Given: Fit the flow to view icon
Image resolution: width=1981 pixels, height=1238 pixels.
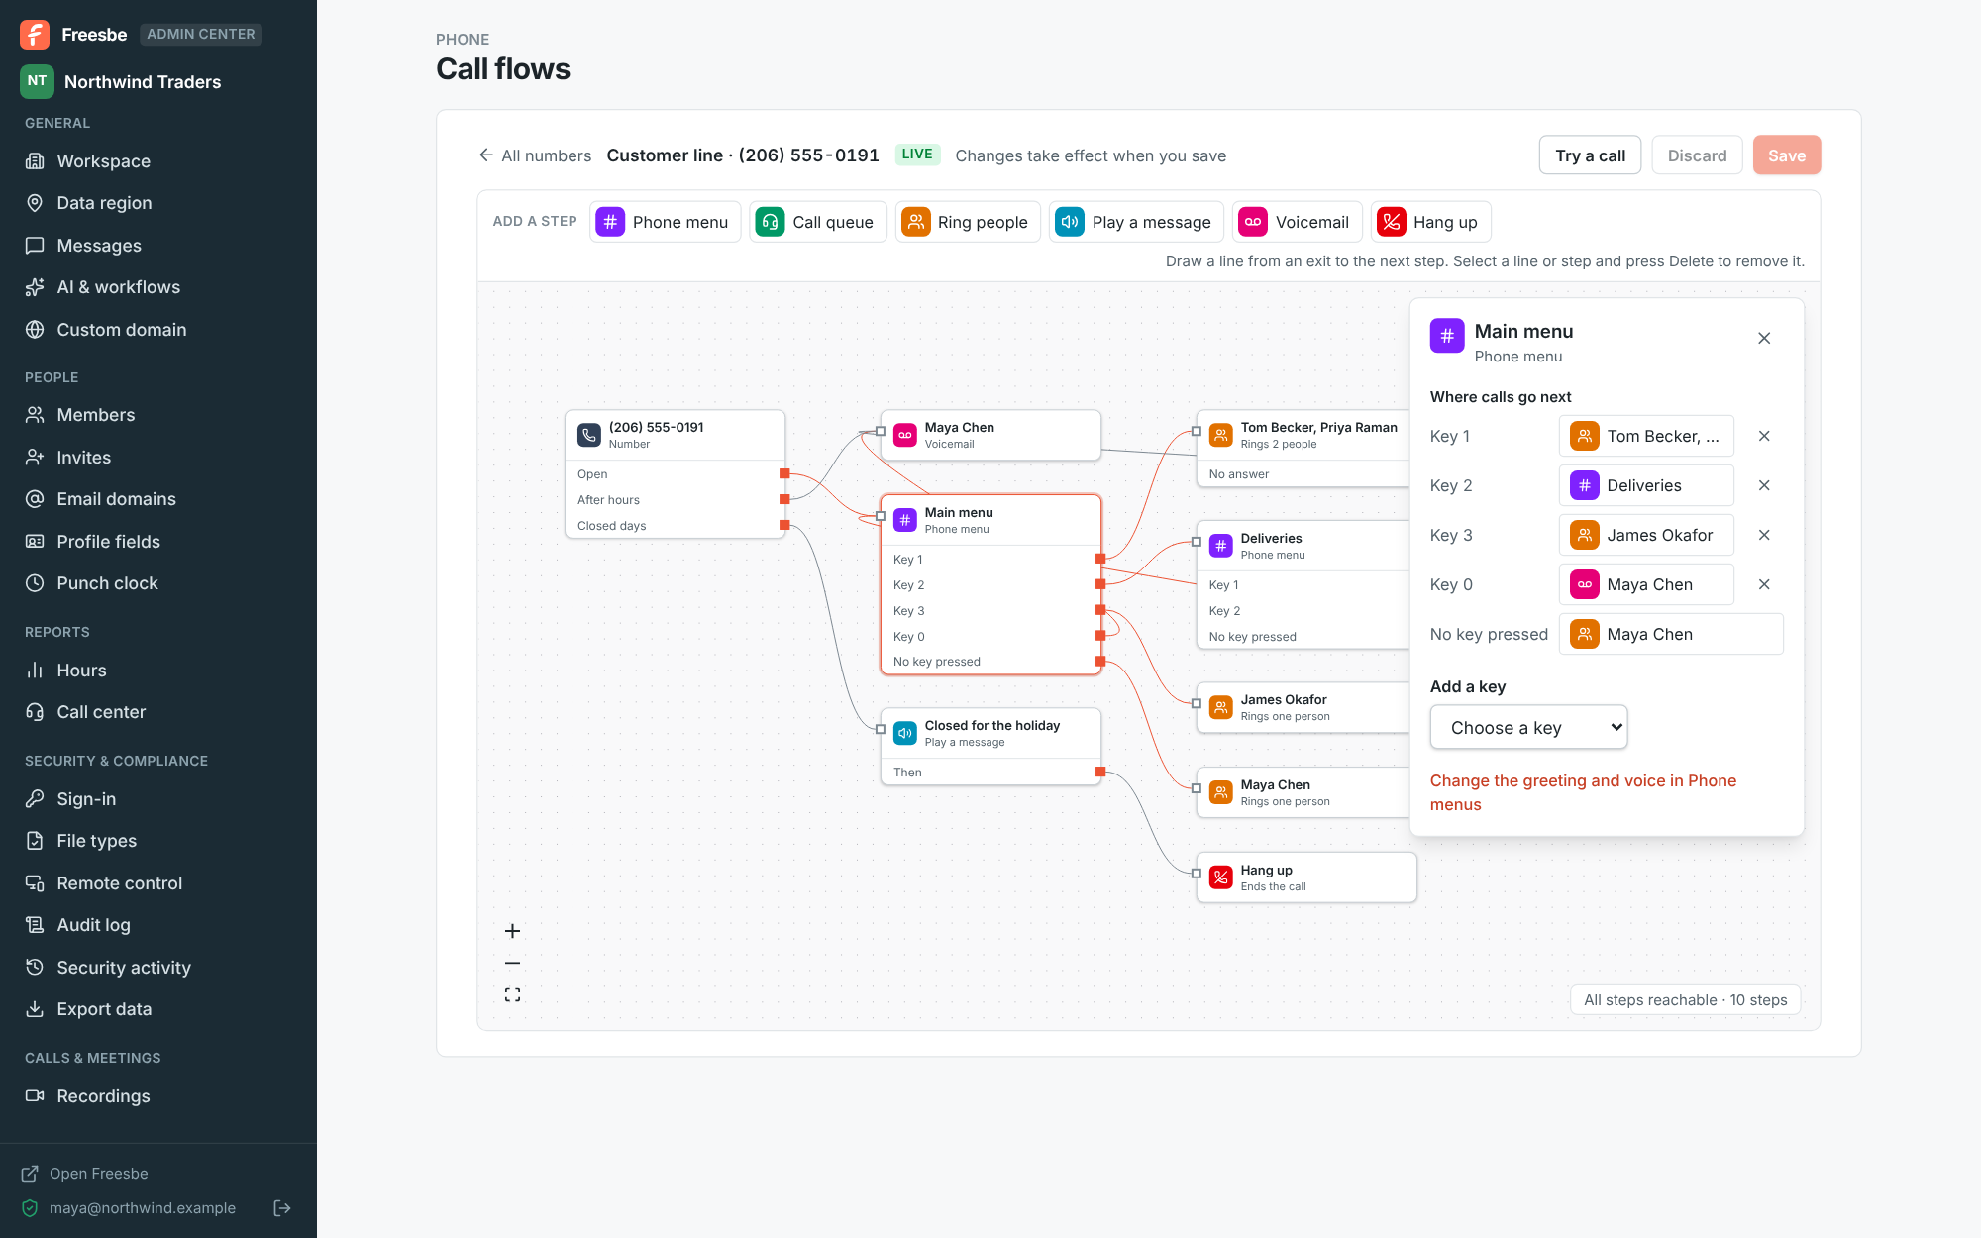Looking at the screenshot, I should pos(512,994).
